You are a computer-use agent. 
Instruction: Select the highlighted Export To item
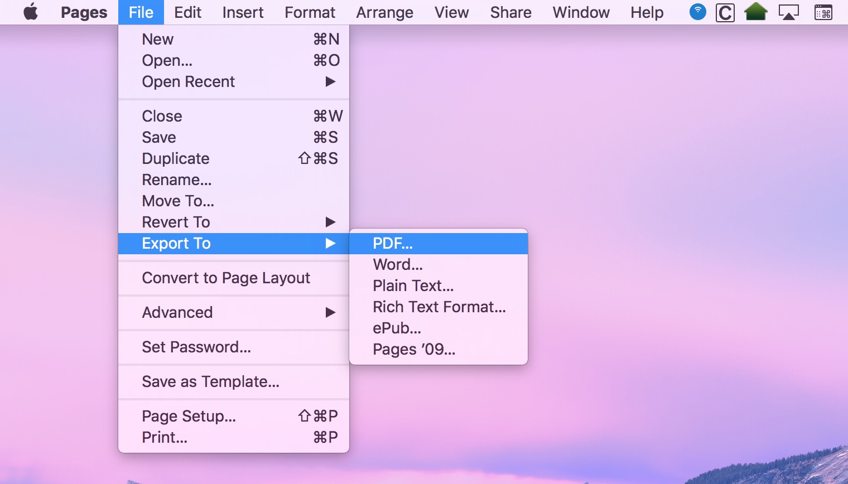(x=234, y=243)
